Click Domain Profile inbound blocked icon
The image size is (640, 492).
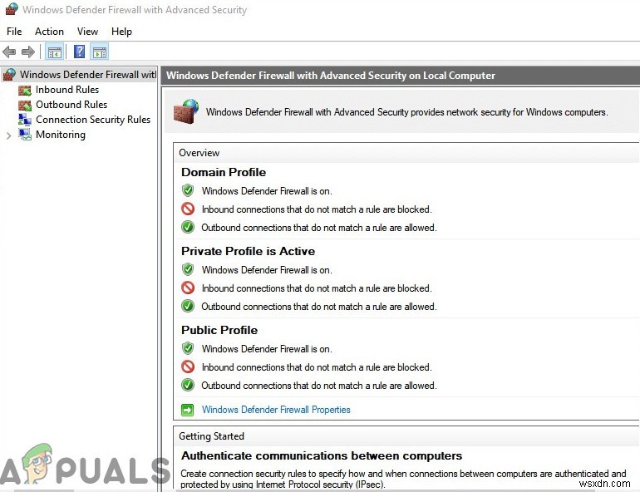coord(188,209)
